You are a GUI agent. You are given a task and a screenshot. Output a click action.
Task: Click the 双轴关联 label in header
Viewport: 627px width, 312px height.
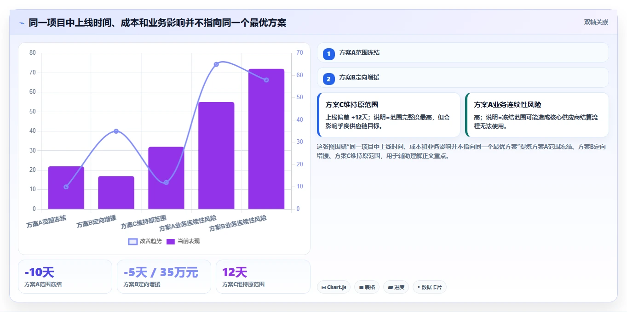point(596,23)
